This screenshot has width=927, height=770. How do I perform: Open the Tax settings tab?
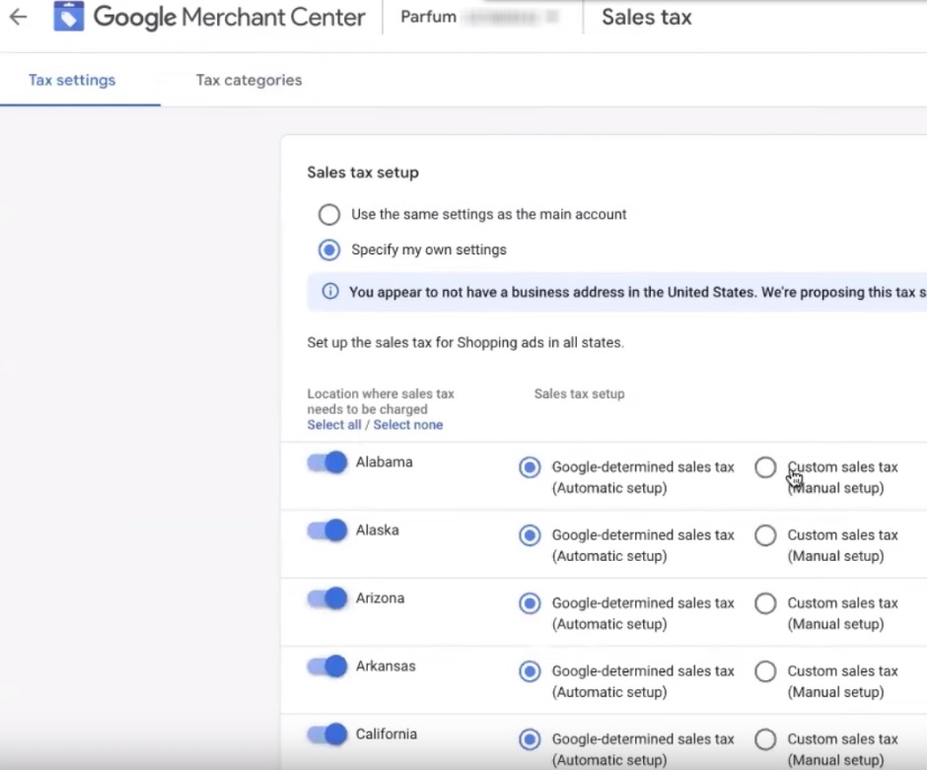click(72, 80)
